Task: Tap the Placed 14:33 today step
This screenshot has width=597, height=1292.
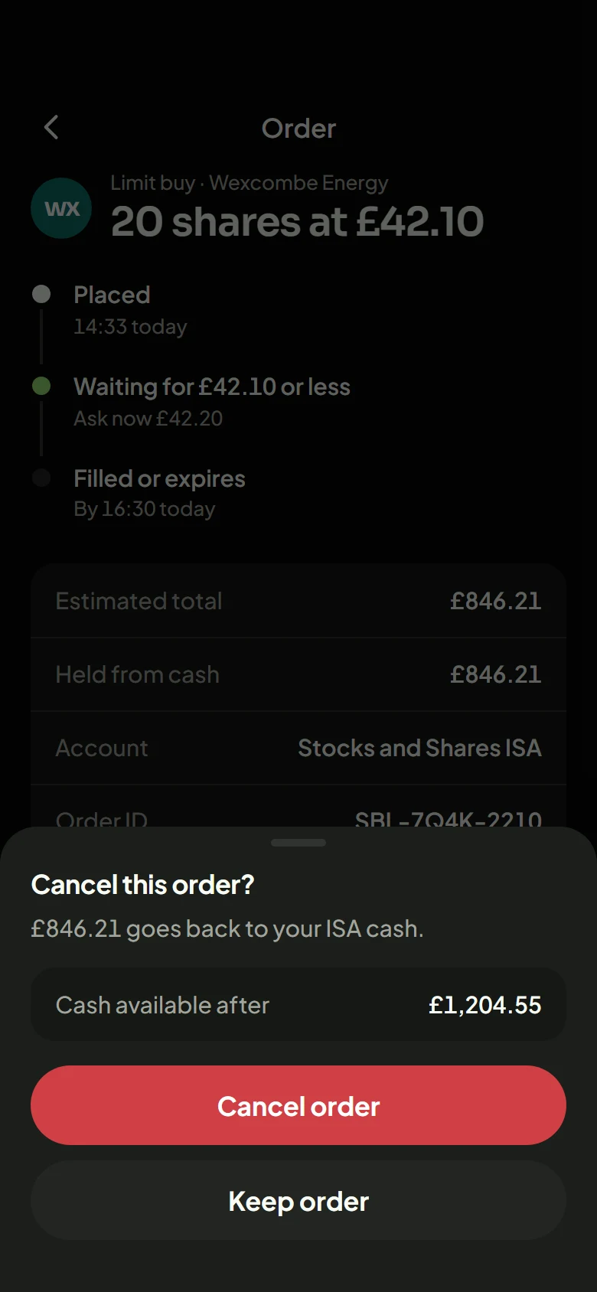Action: (130, 310)
